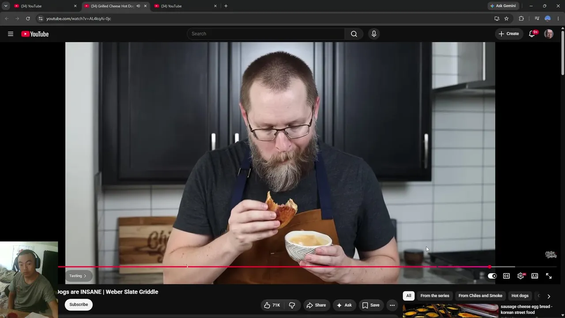
Task: Expand the Tasting chapter list
Action: [x=78, y=276]
